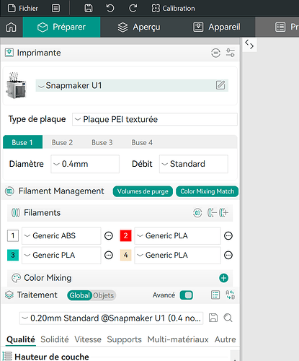Open the Solidité settings tab
Screen dimensions: 299x361
[55, 339]
